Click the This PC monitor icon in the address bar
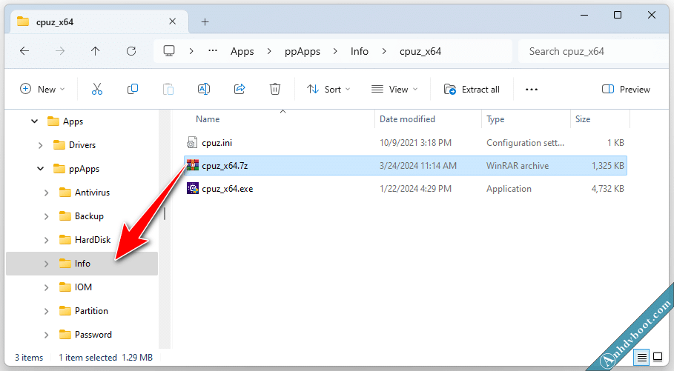 [169, 51]
